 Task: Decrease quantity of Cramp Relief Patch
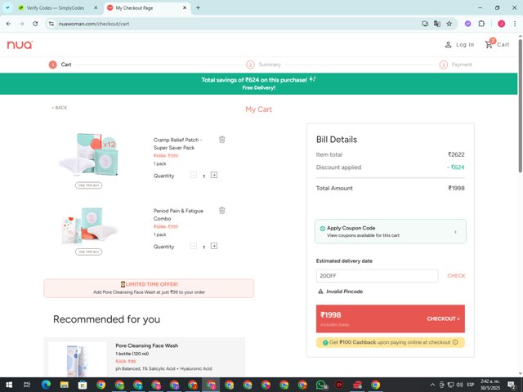pyautogui.click(x=193, y=175)
